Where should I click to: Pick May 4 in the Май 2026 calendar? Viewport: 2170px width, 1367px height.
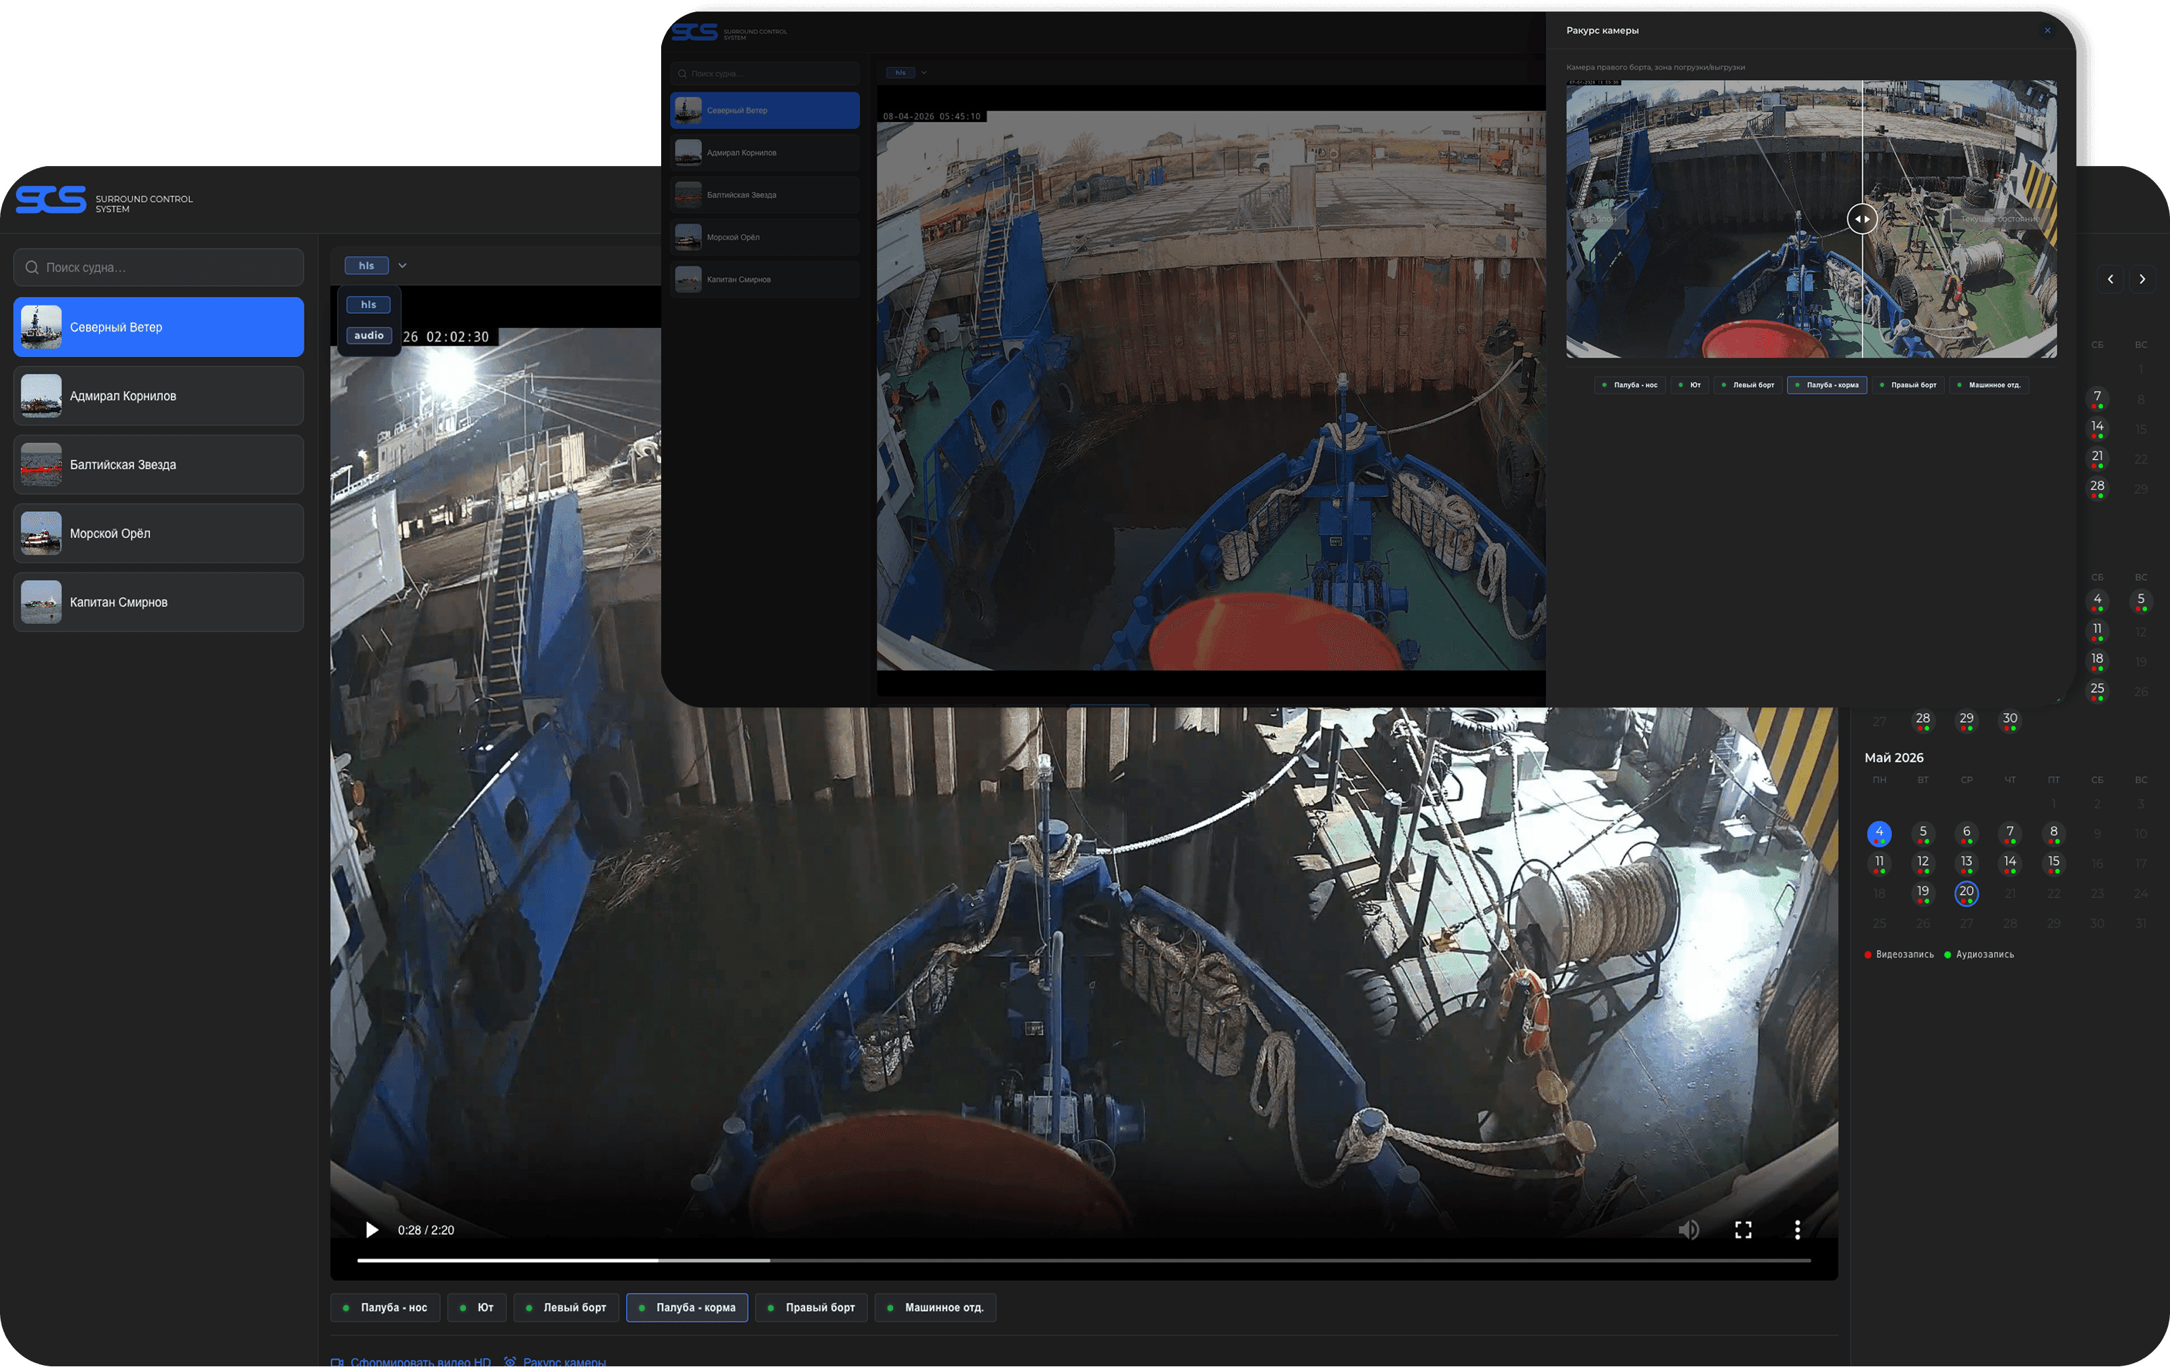point(1879,834)
